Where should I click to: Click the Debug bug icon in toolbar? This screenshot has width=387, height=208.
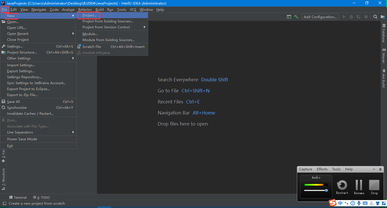351,17
